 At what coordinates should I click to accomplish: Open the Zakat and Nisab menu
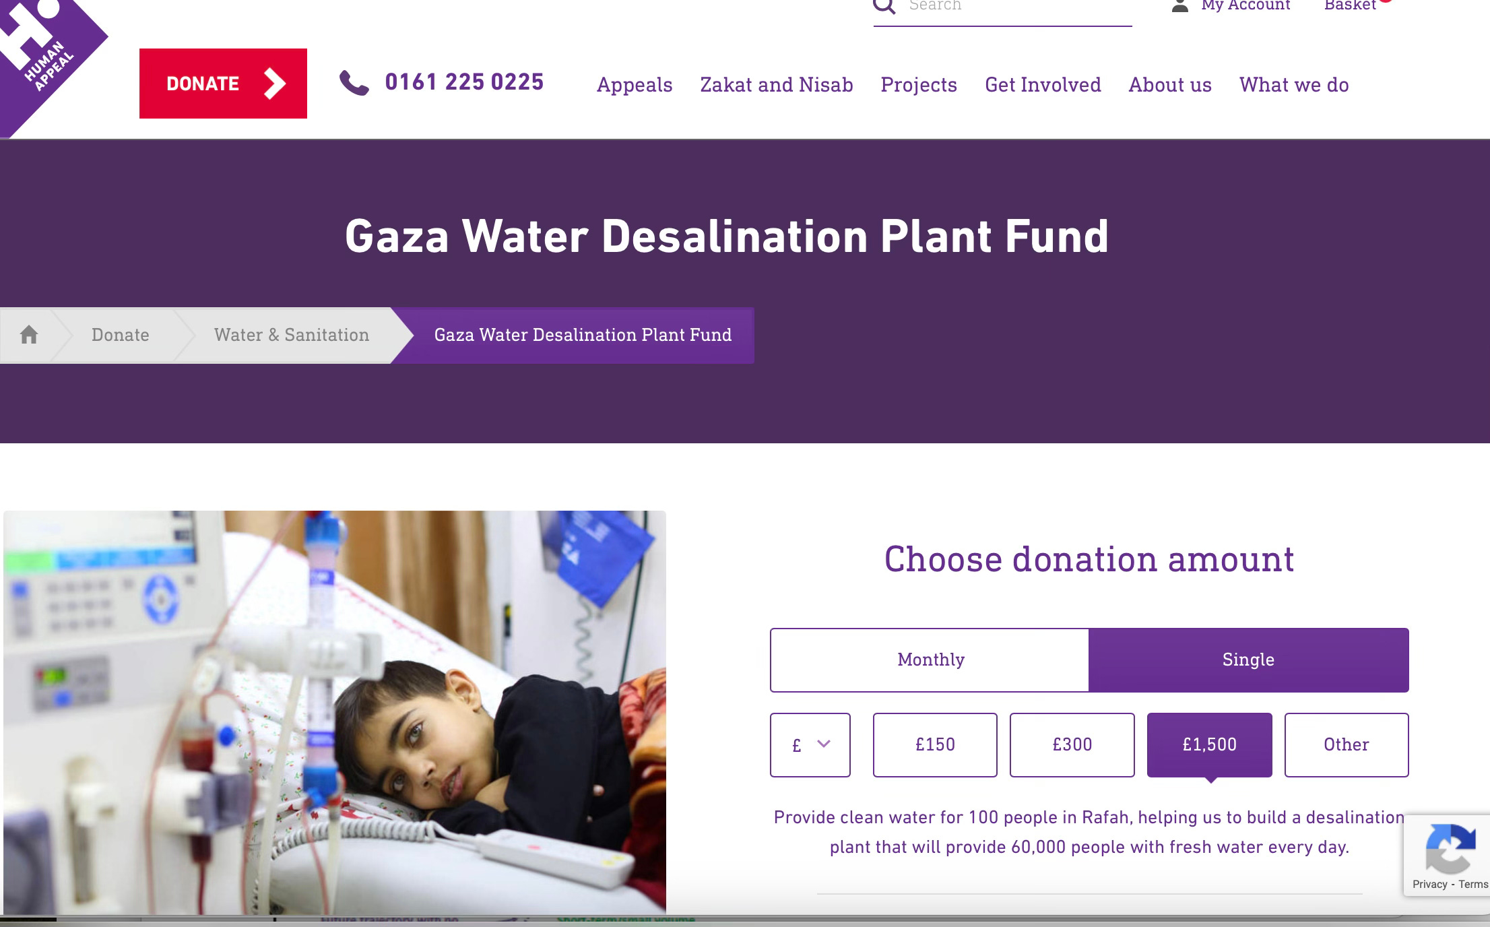[777, 85]
